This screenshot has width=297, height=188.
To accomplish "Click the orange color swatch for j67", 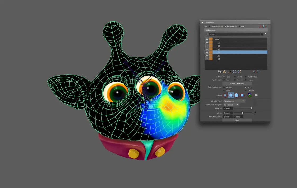I will pyautogui.click(x=211, y=59).
